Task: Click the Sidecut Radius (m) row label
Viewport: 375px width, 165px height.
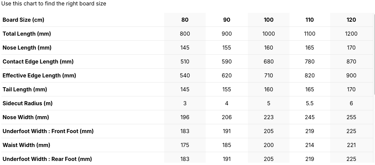Action: pyautogui.click(x=27, y=103)
